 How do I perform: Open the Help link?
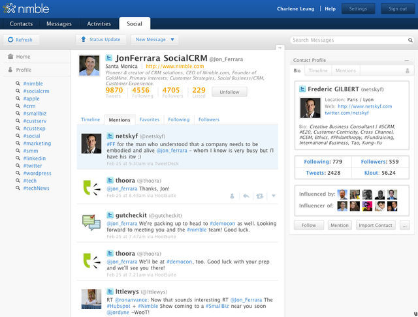(330, 8)
